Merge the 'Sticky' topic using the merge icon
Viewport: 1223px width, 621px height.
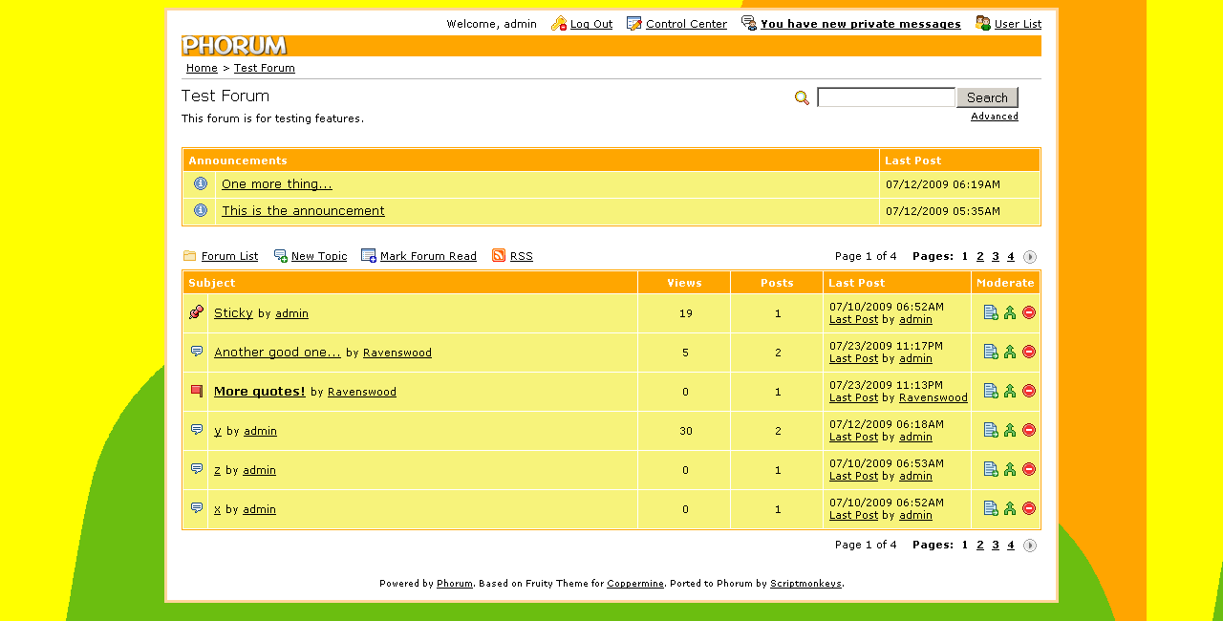click(1010, 312)
